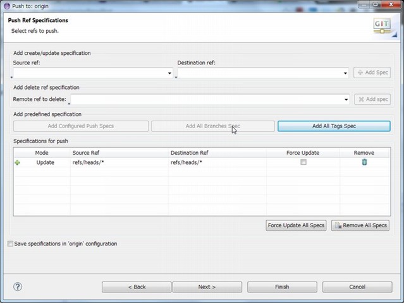404x303 pixels.
Task: Enable Save specifications in 'origin' configuration
Action: 10,244
